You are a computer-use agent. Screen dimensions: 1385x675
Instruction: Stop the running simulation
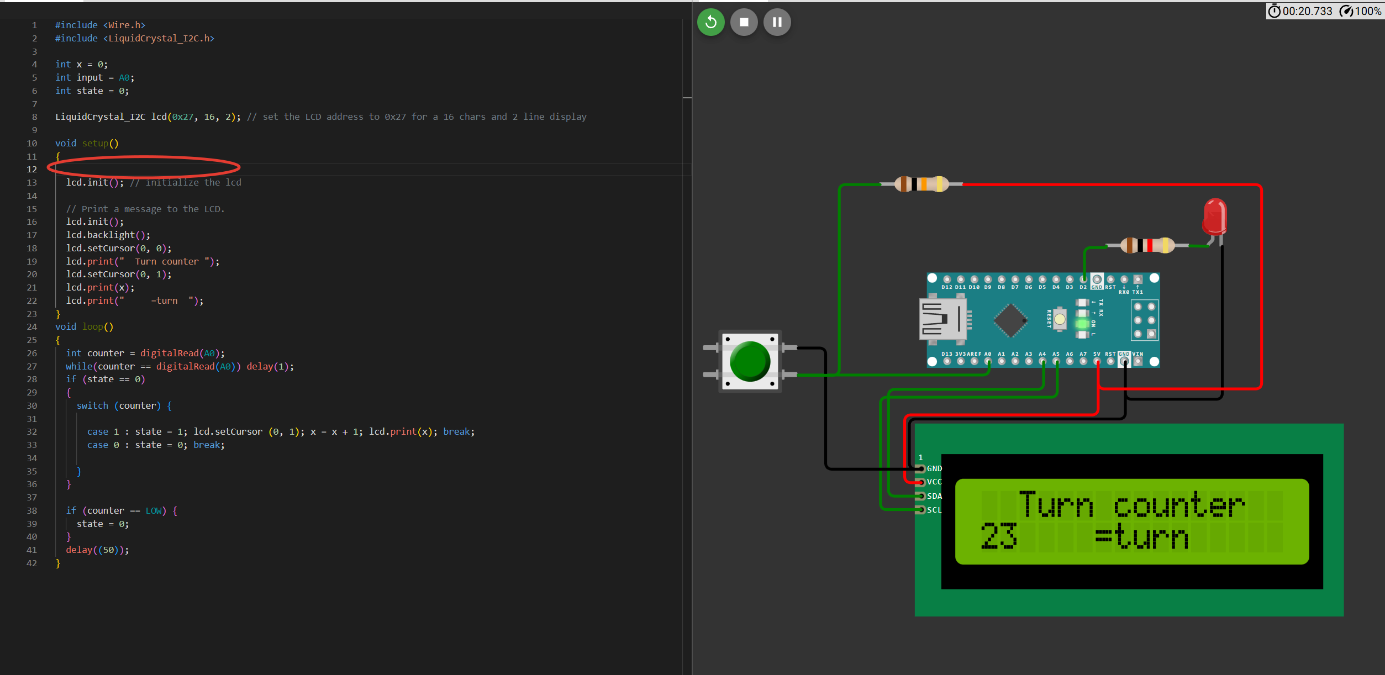pos(744,22)
